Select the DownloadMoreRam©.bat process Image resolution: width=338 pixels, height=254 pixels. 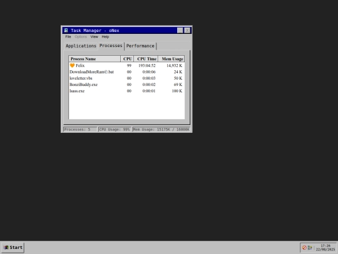tap(126, 72)
